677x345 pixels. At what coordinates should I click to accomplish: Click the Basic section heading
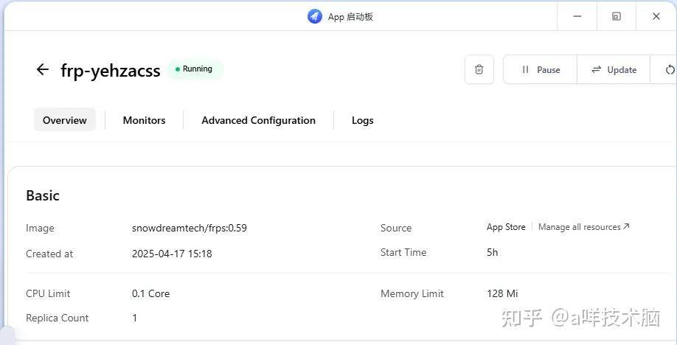pos(43,195)
